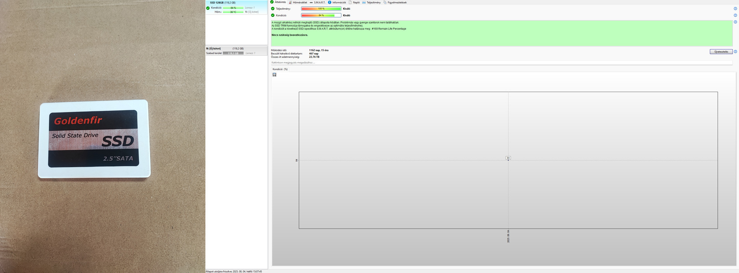Image resolution: width=739 pixels, height=273 pixels.
Task: Switch to the Áttekintés tab
Action: [x=278, y=2]
